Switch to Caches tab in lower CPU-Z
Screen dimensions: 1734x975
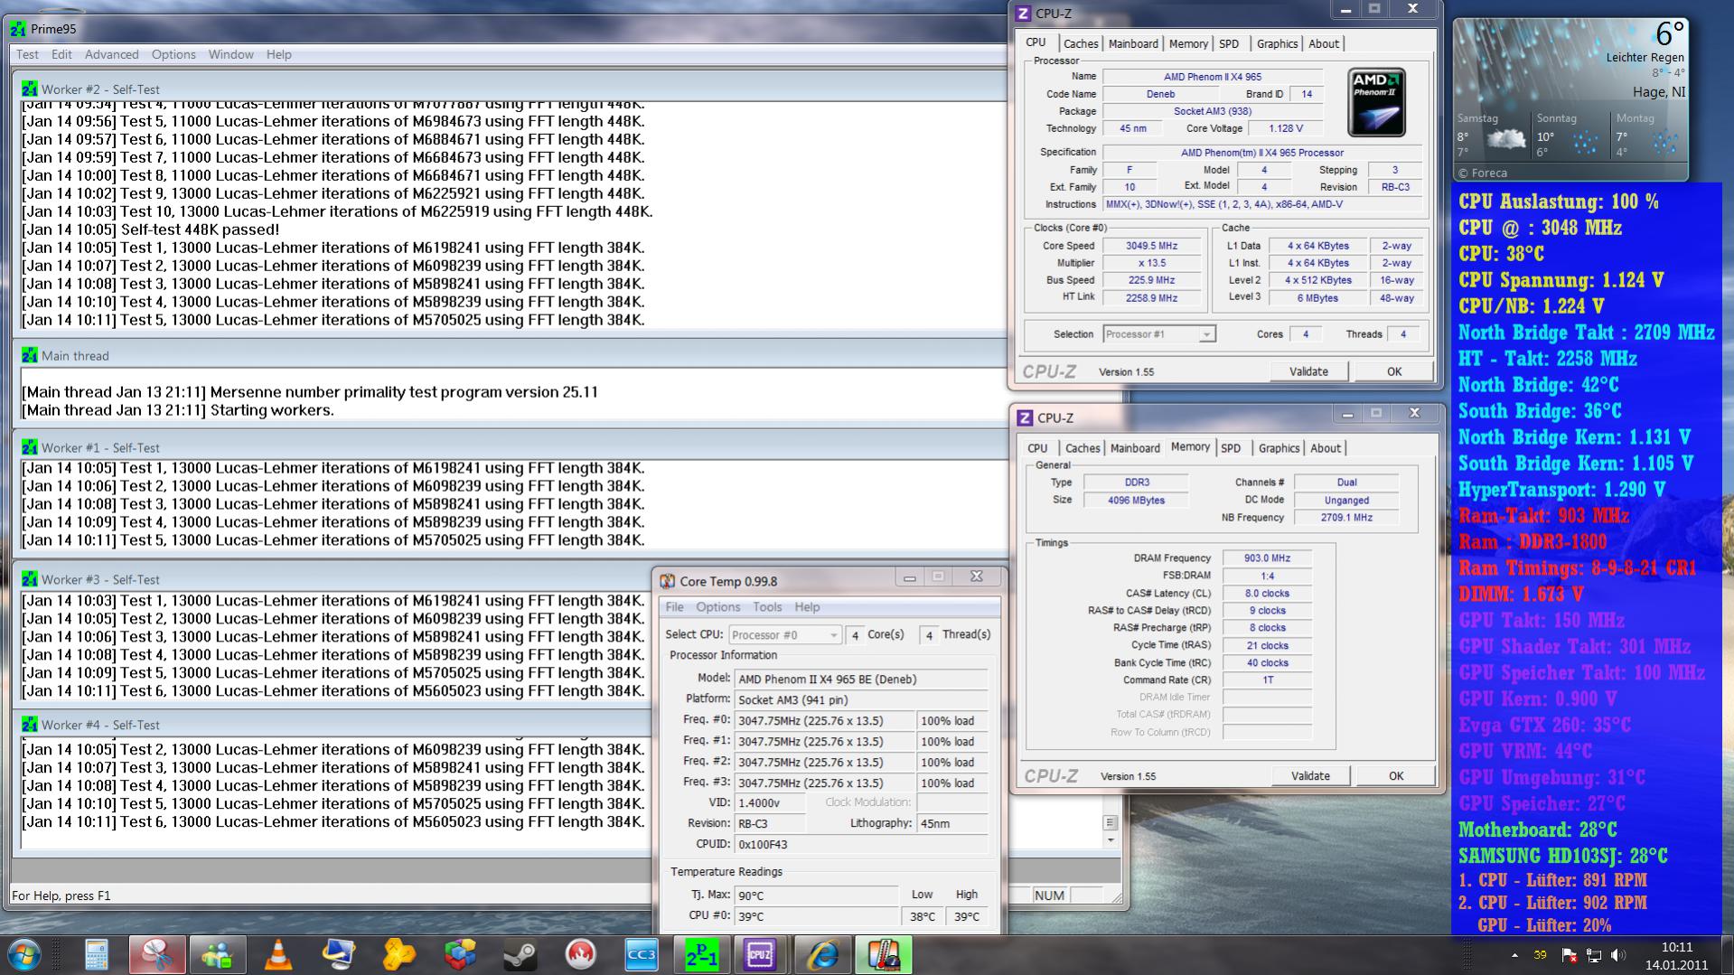[1083, 448]
